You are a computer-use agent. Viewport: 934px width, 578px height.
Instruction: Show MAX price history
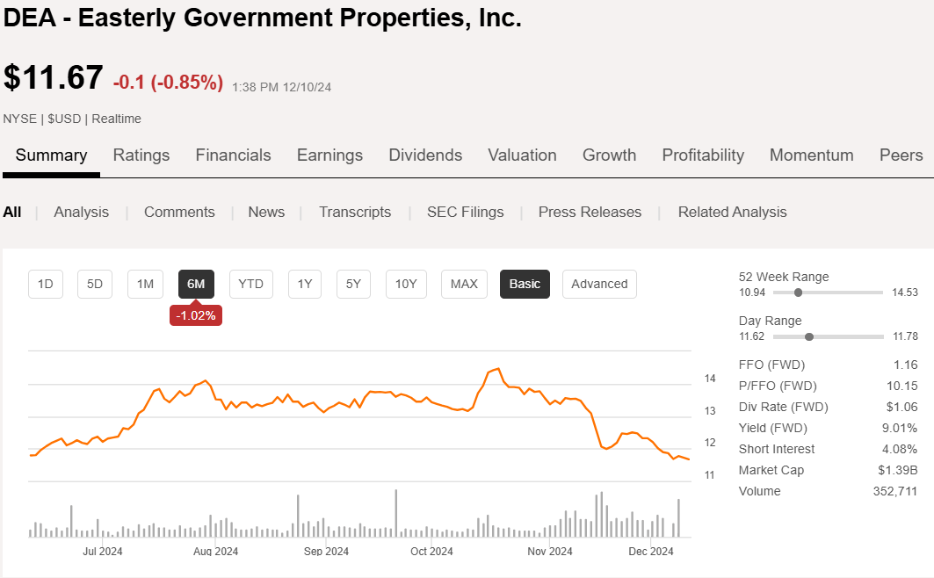pyautogui.click(x=464, y=284)
